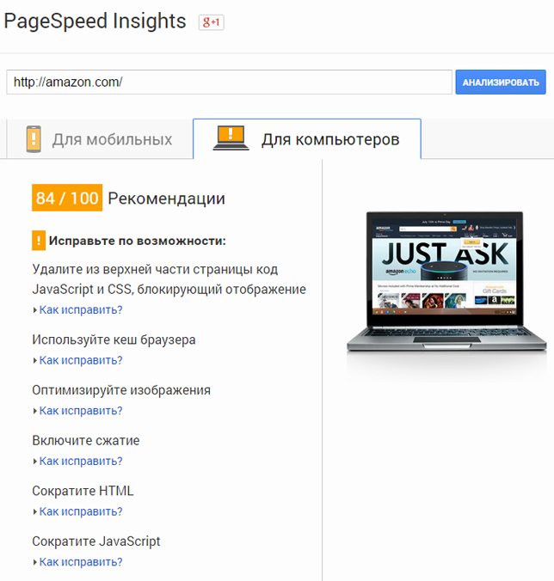Open Как исправить link under Сократите HTML
This screenshot has height=581, width=554.
coord(81,511)
